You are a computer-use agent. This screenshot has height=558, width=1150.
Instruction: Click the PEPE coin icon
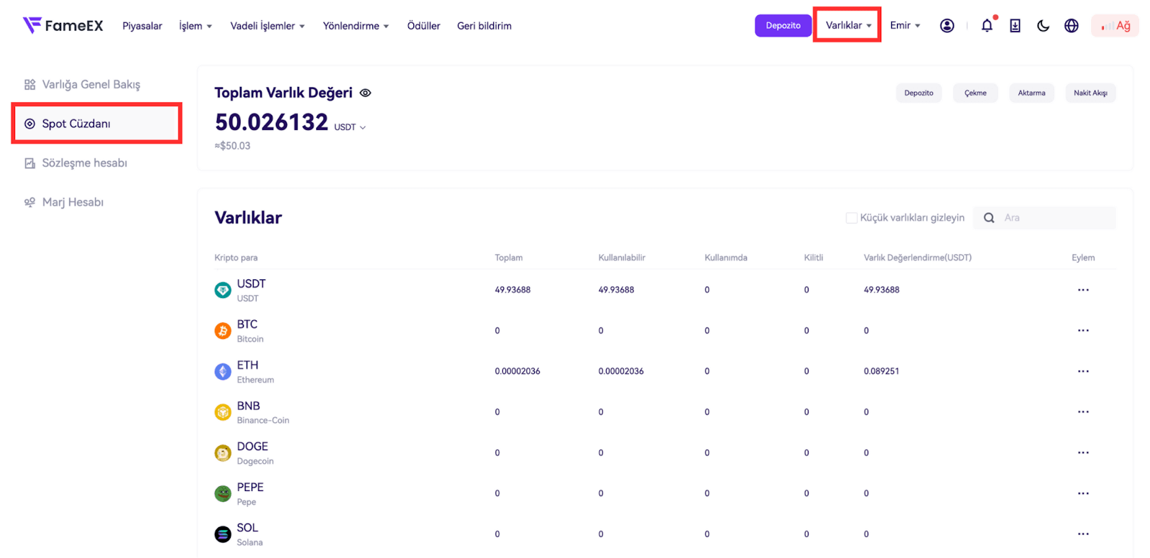(223, 493)
